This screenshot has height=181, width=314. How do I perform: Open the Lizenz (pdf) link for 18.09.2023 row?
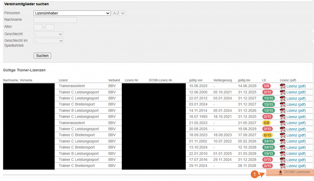[x=296, y=135]
